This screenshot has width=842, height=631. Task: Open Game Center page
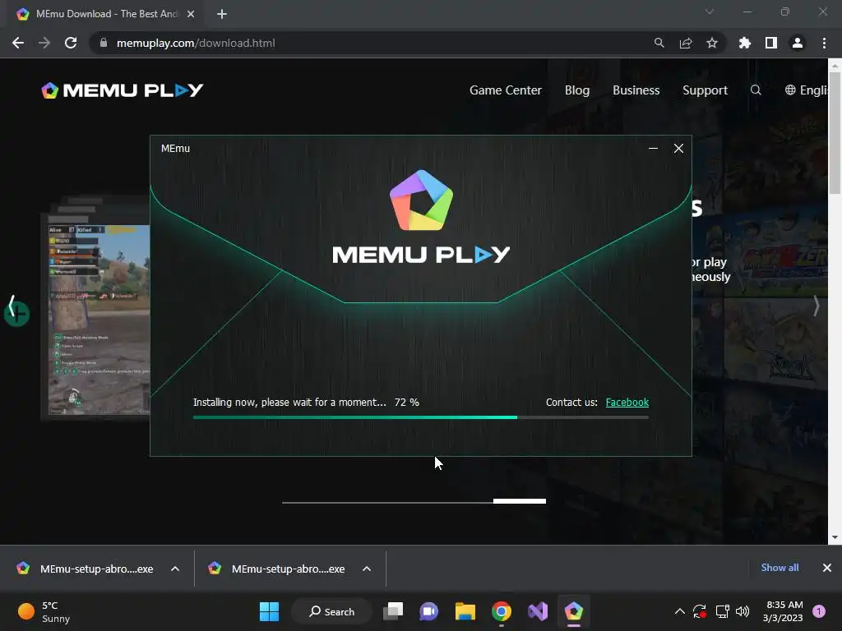pyautogui.click(x=506, y=90)
